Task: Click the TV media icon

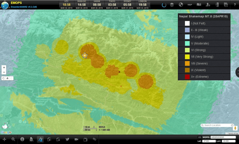Action: [x=85, y=139]
